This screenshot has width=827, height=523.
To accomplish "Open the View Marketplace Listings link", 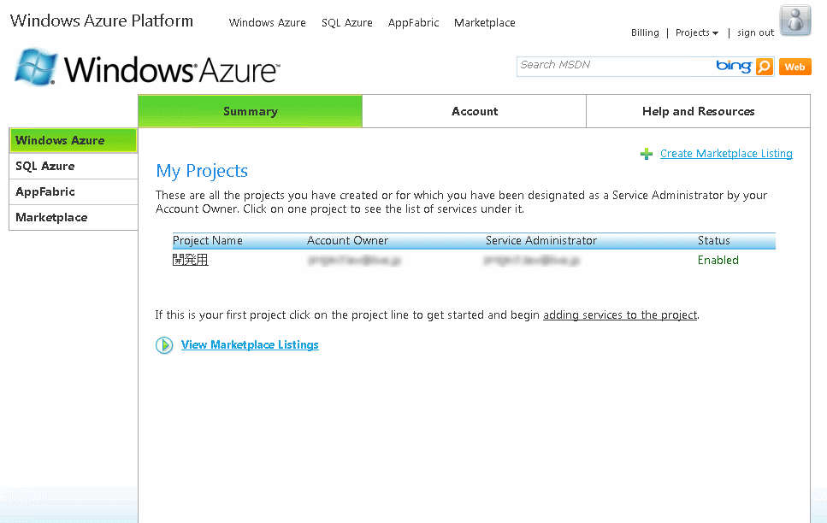I will coord(250,344).
